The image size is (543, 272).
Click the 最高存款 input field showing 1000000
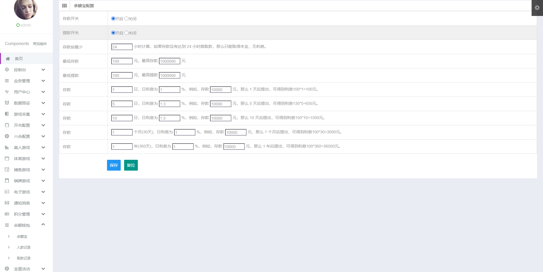click(169, 61)
